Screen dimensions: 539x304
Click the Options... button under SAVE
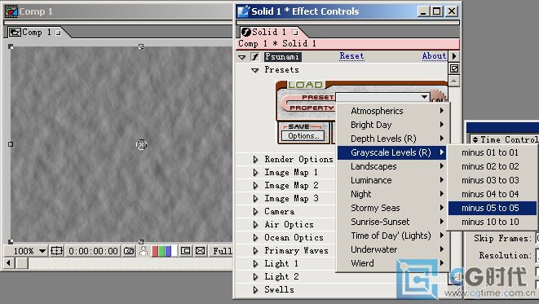click(x=303, y=136)
